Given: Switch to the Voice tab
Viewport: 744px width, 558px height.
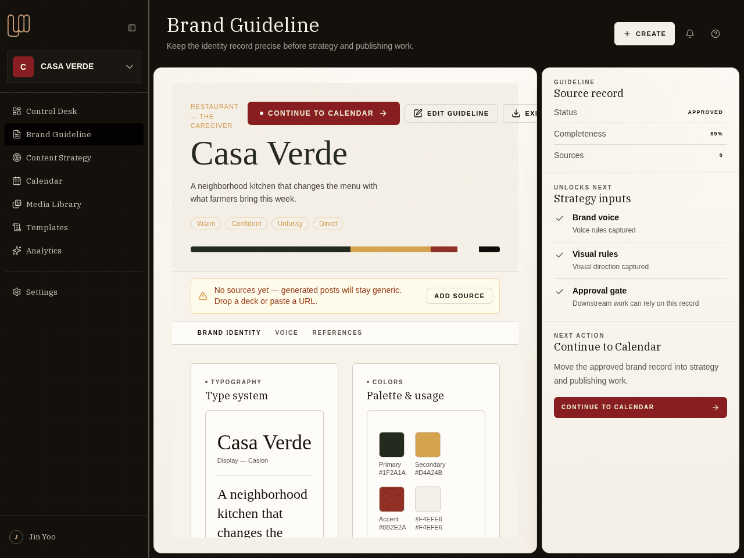Looking at the screenshot, I should pyautogui.click(x=287, y=333).
